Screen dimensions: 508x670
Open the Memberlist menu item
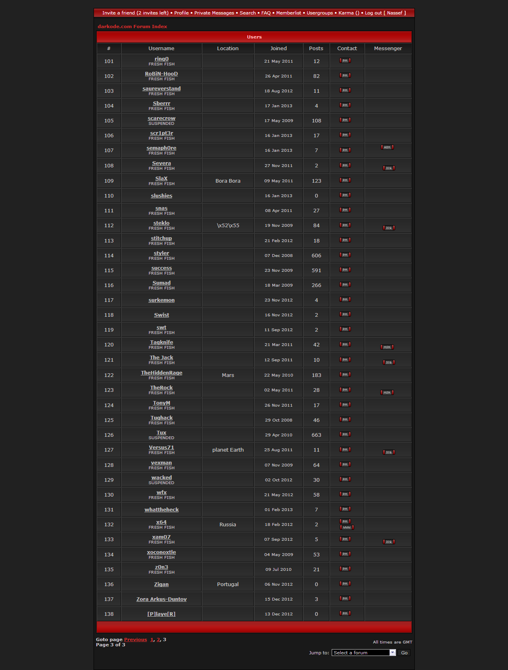pyautogui.click(x=288, y=13)
